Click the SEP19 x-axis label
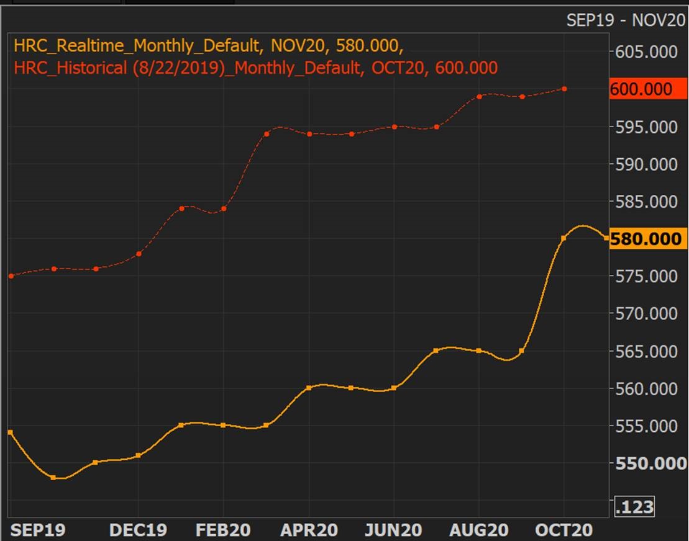The image size is (689, 541). pyautogui.click(x=38, y=530)
